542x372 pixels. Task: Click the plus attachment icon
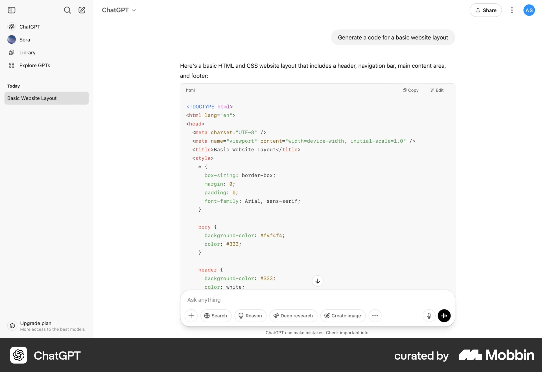click(191, 316)
